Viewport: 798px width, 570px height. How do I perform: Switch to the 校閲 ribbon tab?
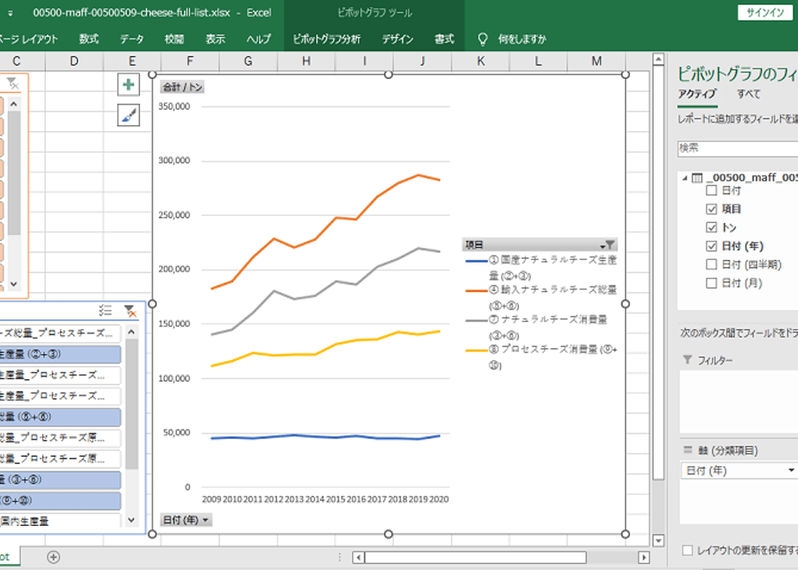click(x=174, y=39)
